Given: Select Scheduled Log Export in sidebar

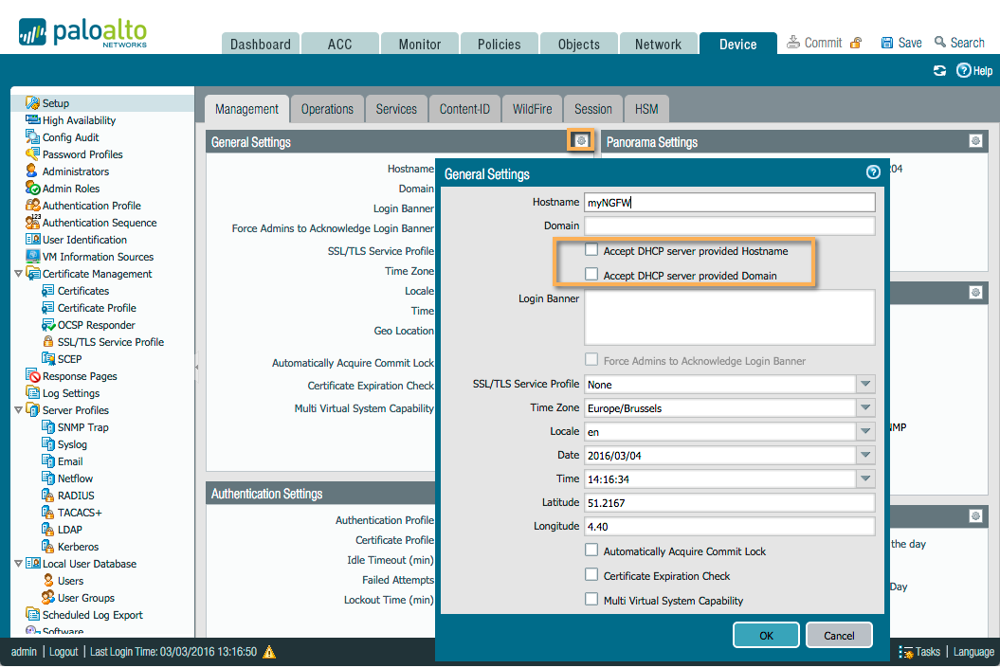Looking at the screenshot, I should 93,614.
